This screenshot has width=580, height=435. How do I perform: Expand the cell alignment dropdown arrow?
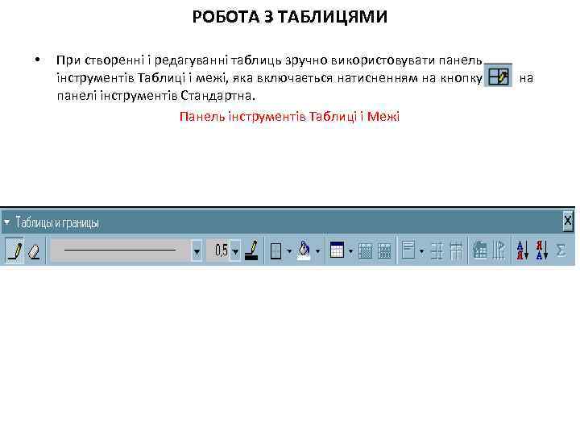pos(421,251)
